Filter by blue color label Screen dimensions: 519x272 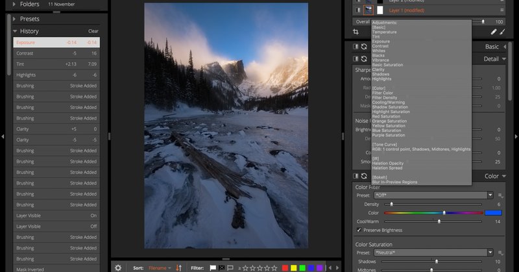311,267
